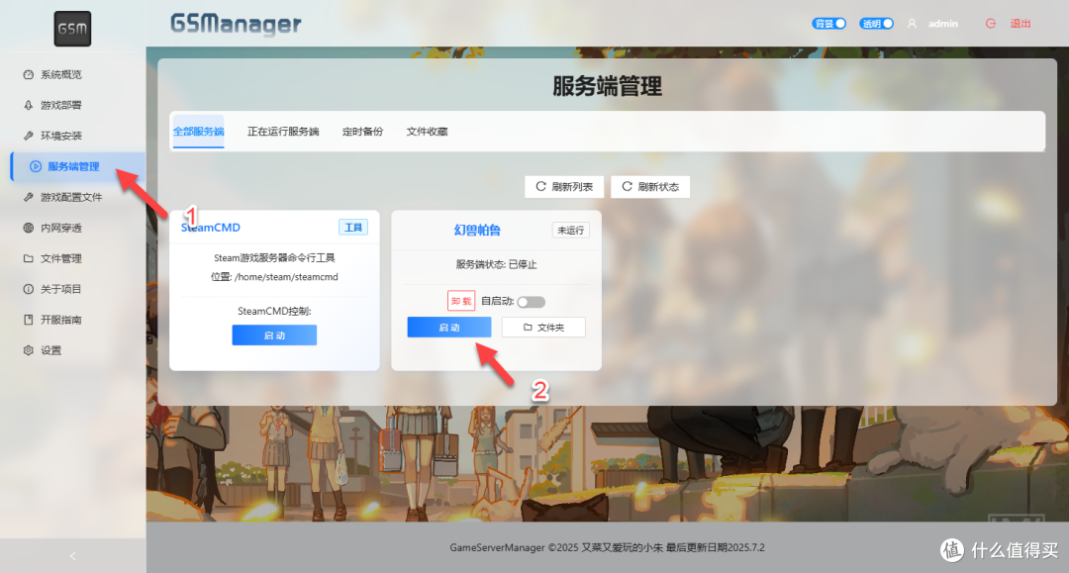
Task: Turn off the 透明 transparency switch
Action: point(876,22)
